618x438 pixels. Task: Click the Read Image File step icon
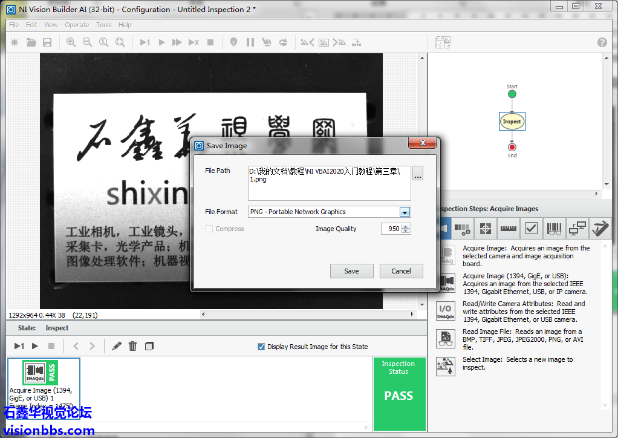pyautogui.click(x=446, y=339)
